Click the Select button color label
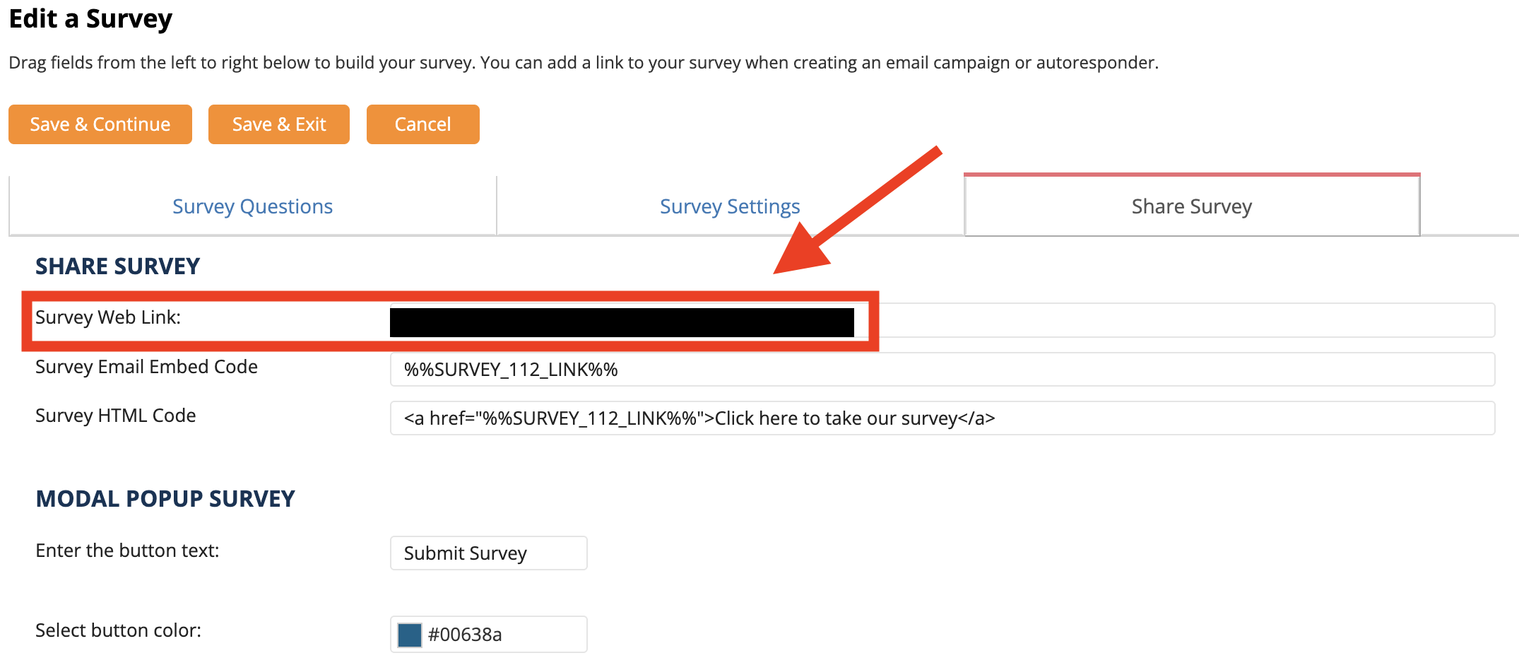 pyautogui.click(x=119, y=630)
